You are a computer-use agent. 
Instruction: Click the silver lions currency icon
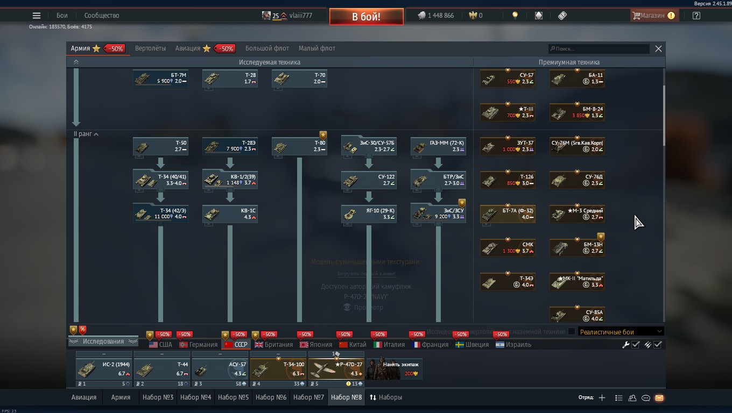coord(422,16)
